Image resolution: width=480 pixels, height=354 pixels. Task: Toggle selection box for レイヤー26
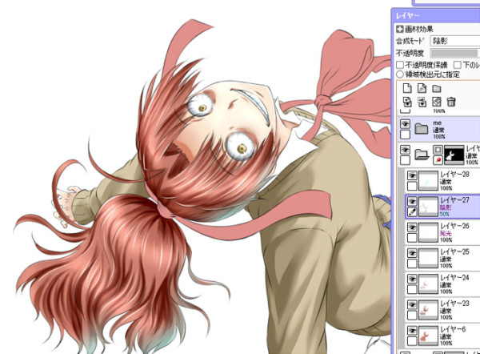[x=412, y=238]
